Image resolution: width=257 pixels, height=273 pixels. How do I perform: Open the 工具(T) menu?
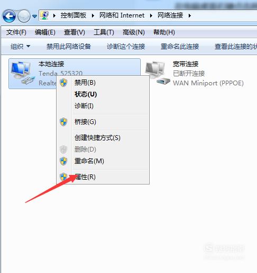pyautogui.click(x=104, y=32)
